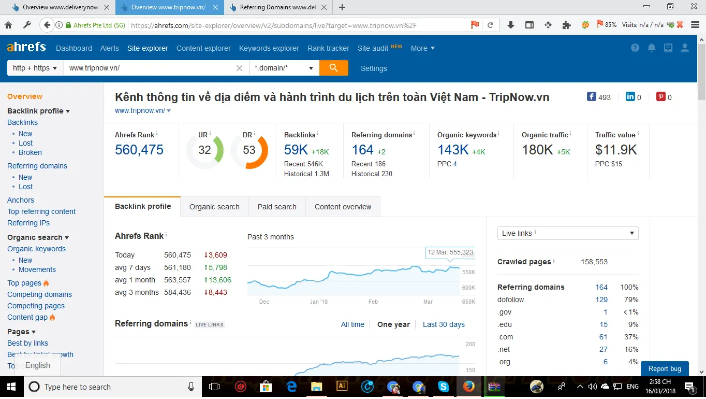Open the Live links dropdown
The width and height of the screenshot is (706, 399).
(567, 233)
